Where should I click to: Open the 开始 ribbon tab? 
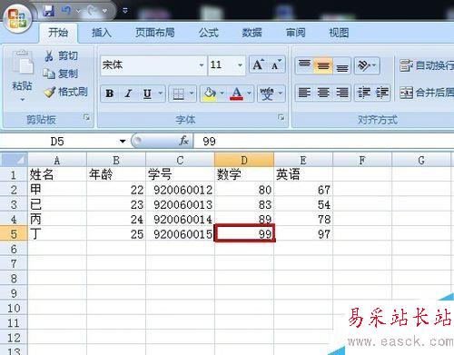coord(58,32)
